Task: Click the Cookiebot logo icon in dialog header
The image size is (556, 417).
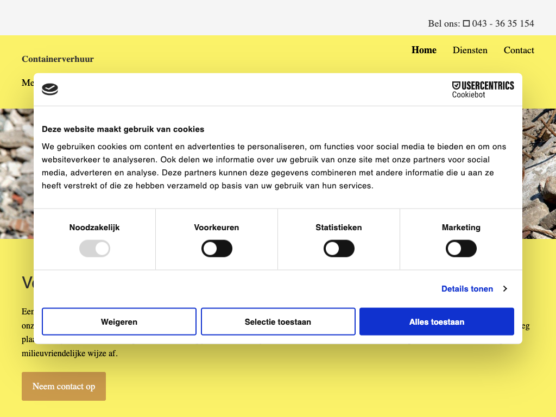Action: 50,90
